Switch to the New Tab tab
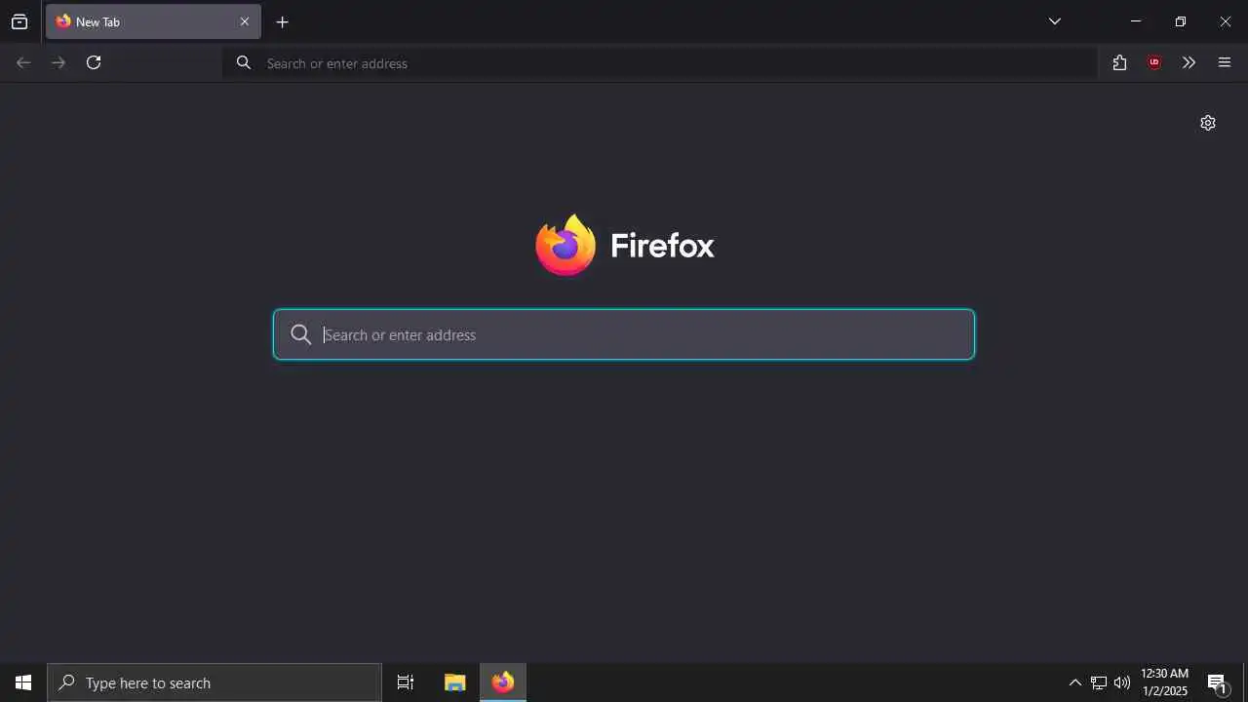Viewport: 1248px width, 702px height. coord(153,21)
